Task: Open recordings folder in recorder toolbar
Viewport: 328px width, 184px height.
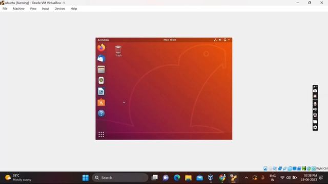Action: tap(315, 122)
